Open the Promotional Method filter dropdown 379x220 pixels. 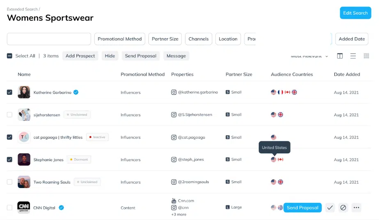pyautogui.click(x=120, y=39)
